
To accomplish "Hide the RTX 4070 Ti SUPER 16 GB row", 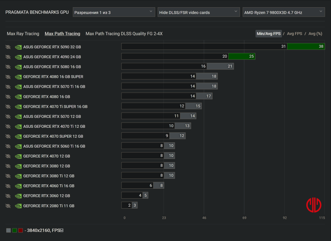I will tap(8, 107).
